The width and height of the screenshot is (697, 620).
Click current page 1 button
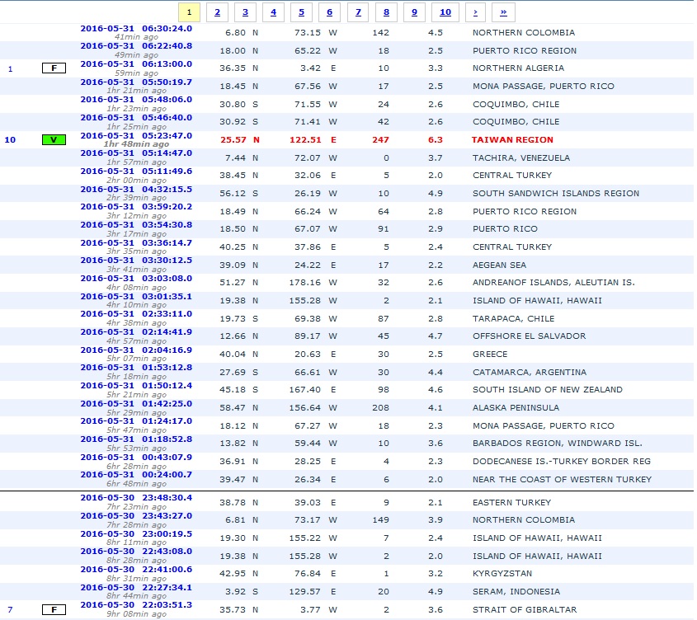tap(189, 12)
